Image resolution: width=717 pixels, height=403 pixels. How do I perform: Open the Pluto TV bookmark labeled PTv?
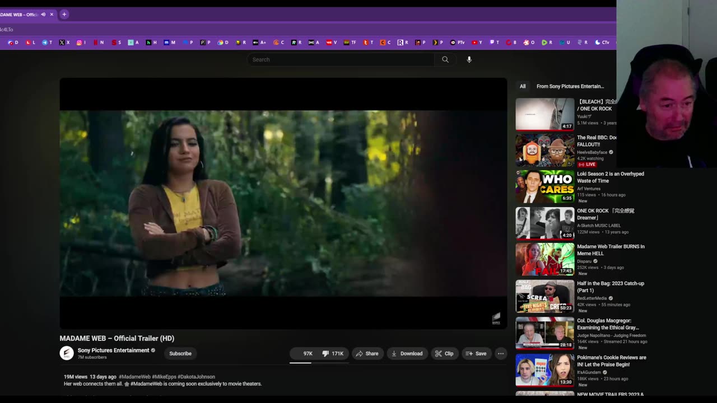(457, 43)
